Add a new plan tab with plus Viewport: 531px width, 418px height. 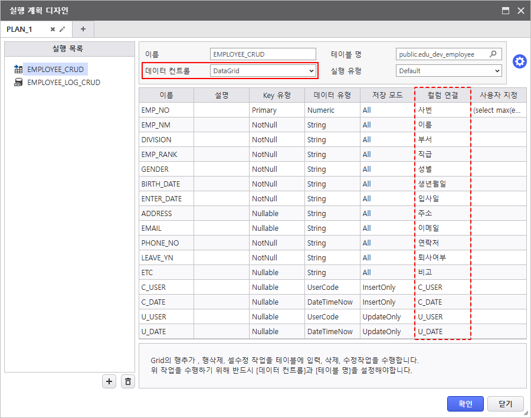click(x=83, y=29)
